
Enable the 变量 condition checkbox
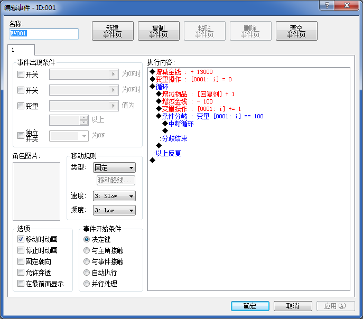click(x=21, y=106)
